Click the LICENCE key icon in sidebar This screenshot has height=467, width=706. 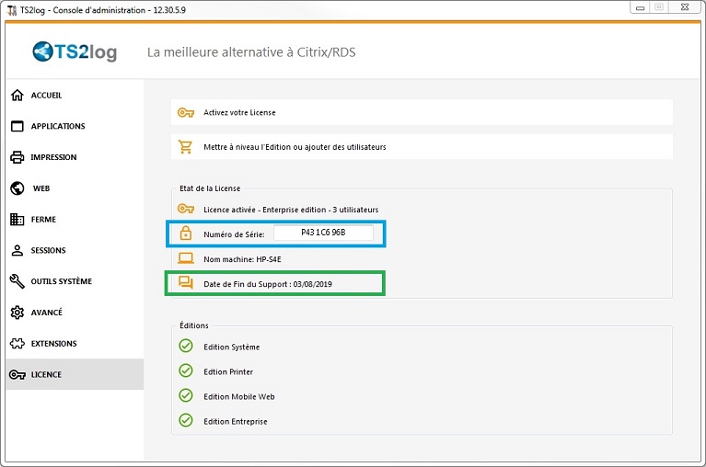click(x=17, y=374)
